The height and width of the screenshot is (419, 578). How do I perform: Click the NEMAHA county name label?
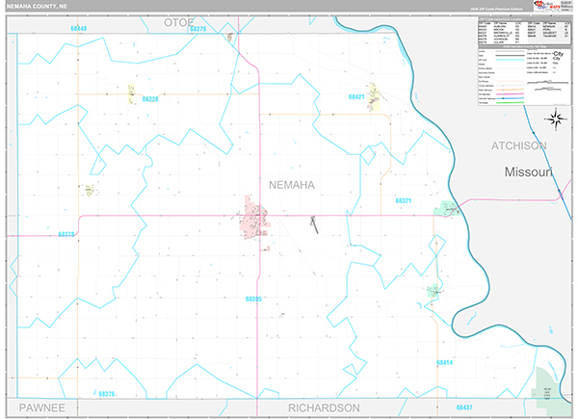(291, 184)
